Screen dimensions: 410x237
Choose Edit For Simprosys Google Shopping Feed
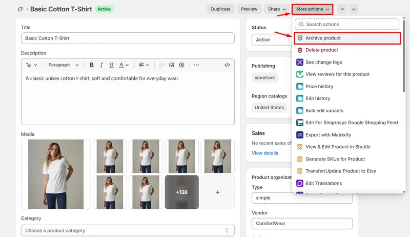click(347, 123)
